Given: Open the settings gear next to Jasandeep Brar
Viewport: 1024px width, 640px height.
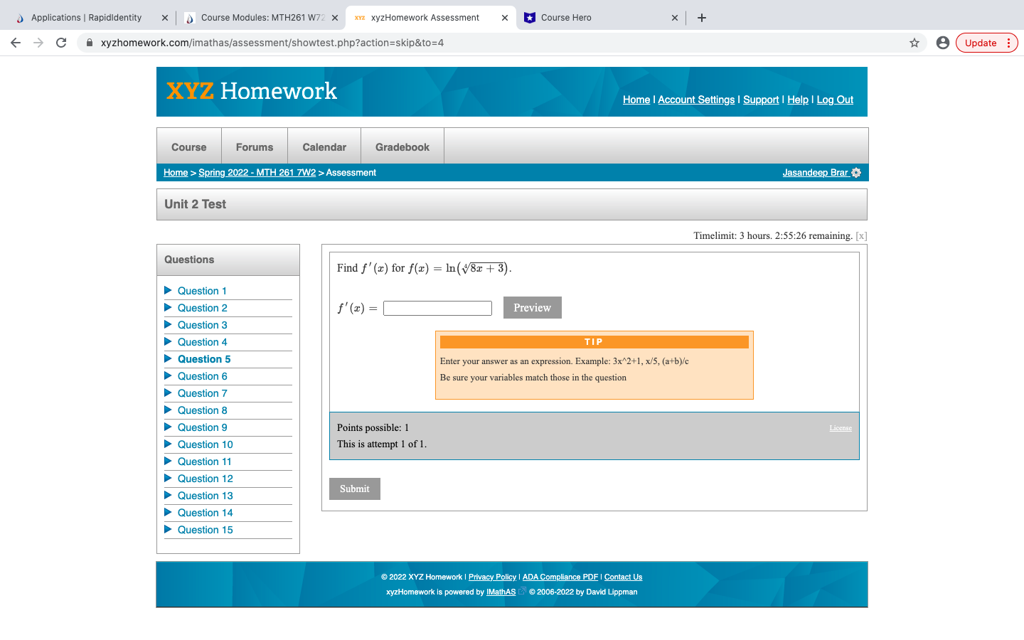Looking at the screenshot, I should [858, 172].
